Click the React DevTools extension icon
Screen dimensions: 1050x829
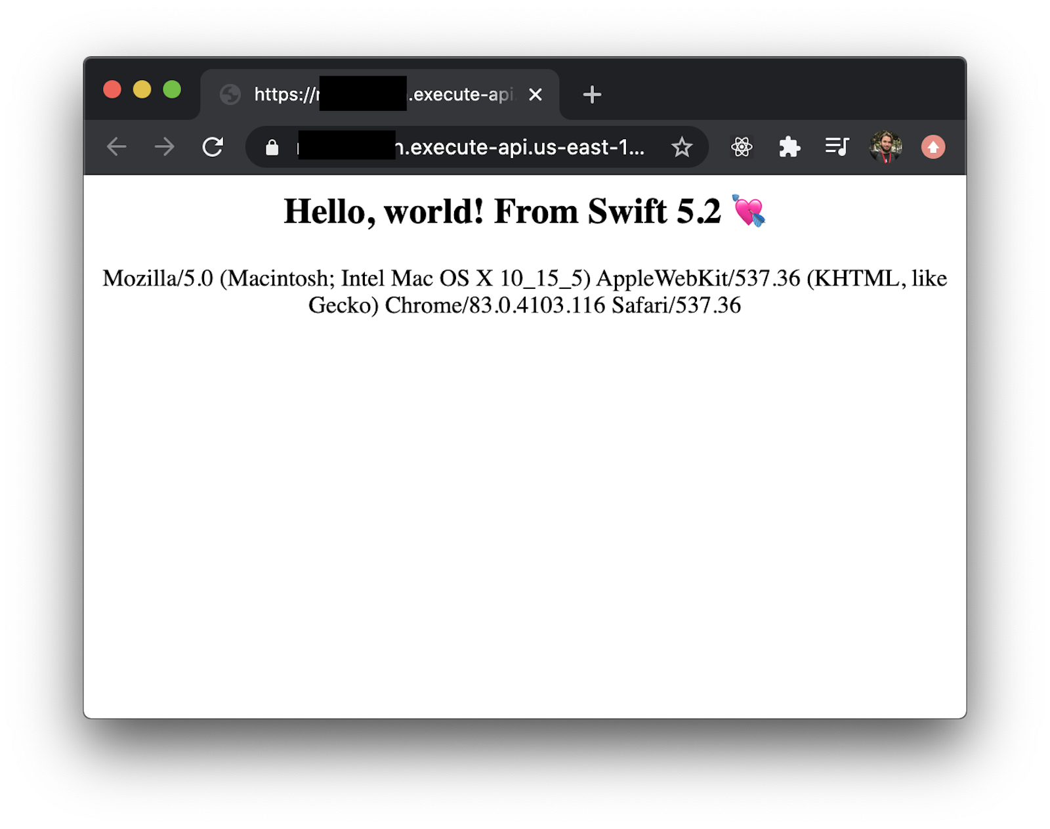(742, 147)
